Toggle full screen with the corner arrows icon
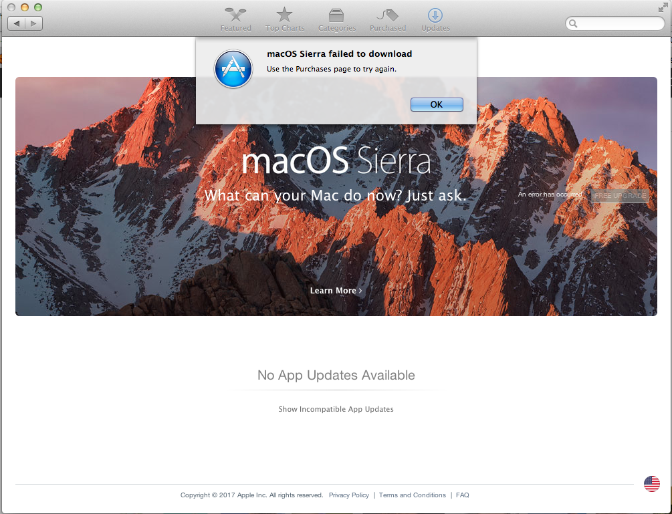672x514 pixels. click(x=663, y=7)
